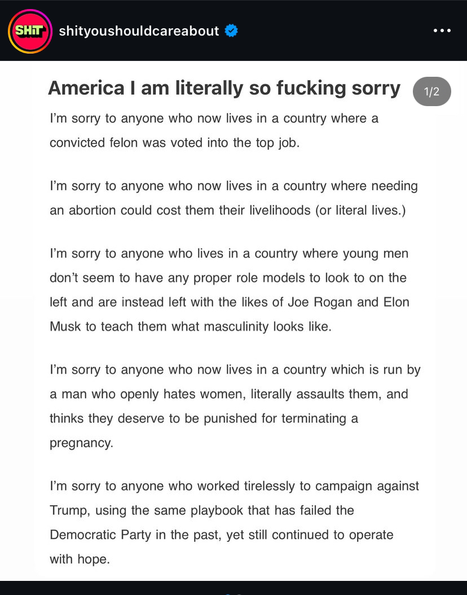Select the "convicted felon" paragraph
Screen dimensions: 467x595
pyautogui.click(x=214, y=130)
